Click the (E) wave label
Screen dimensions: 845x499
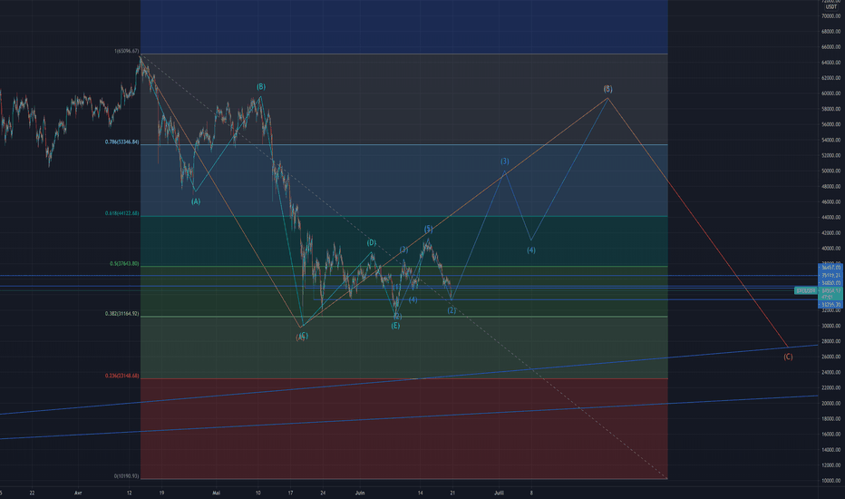click(395, 326)
